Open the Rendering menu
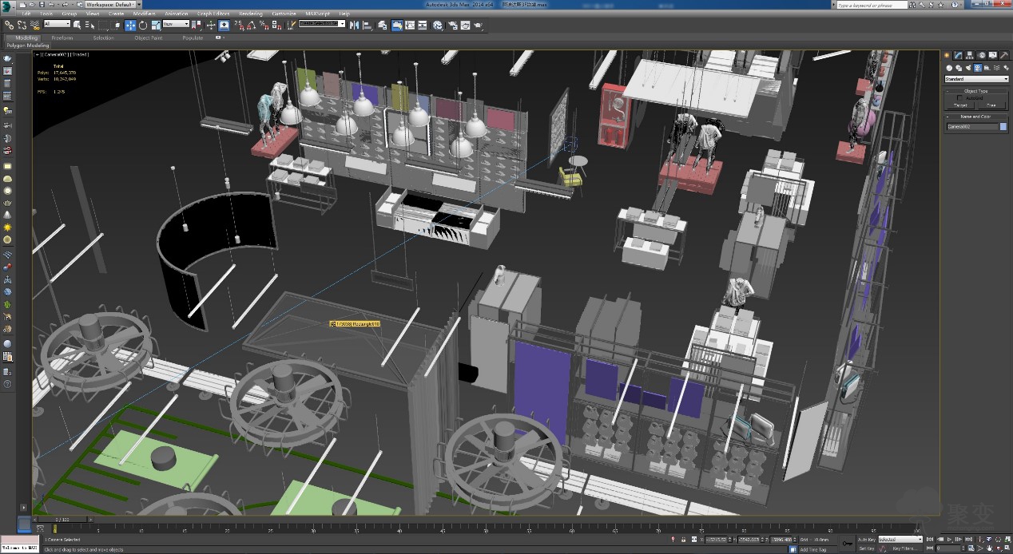Viewport: 1013px width, 554px height. (x=250, y=14)
